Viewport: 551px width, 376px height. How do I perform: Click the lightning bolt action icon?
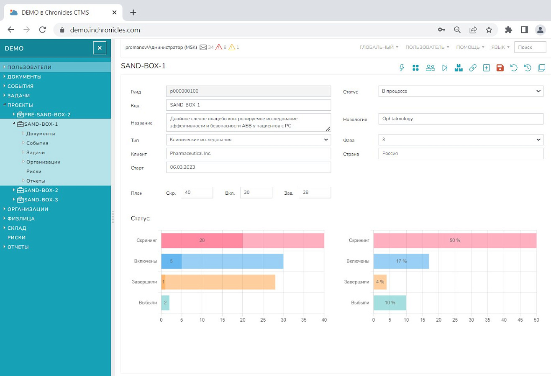pyautogui.click(x=402, y=68)
